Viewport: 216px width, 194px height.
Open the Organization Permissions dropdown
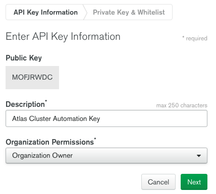click(106, 156)
